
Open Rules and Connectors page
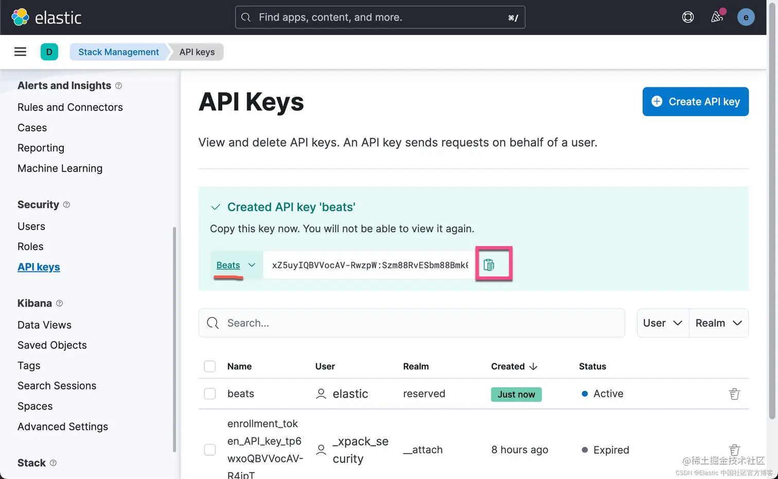70,107
